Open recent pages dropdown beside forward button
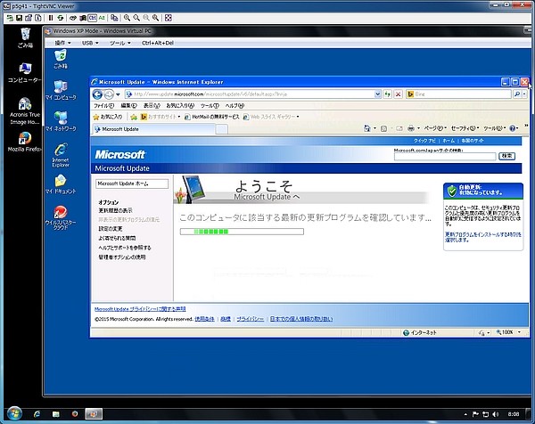 point(118,94)
